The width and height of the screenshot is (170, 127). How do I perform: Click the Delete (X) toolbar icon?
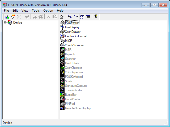(19, 17)
